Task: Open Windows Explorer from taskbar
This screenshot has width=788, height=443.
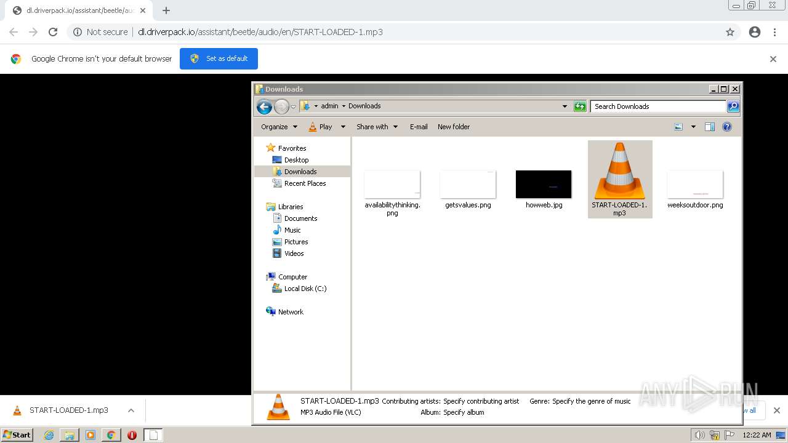Action: 70,435
